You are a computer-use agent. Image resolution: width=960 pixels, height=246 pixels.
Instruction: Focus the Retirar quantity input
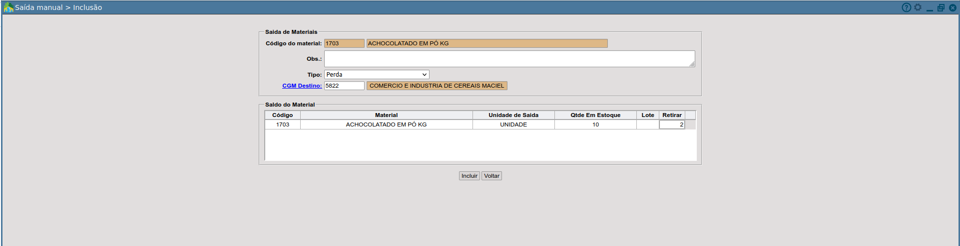(671, 124)
